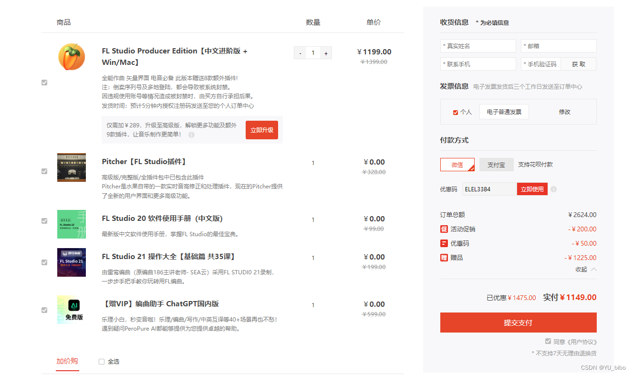Toggle the FL Studio 21 course checkbox
The width and height of the screenshot is (633, 375).
click(x=44, y=262)
